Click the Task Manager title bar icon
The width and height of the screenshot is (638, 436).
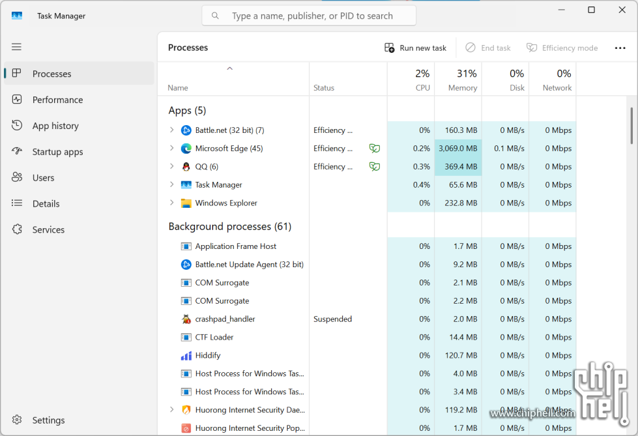17,16
